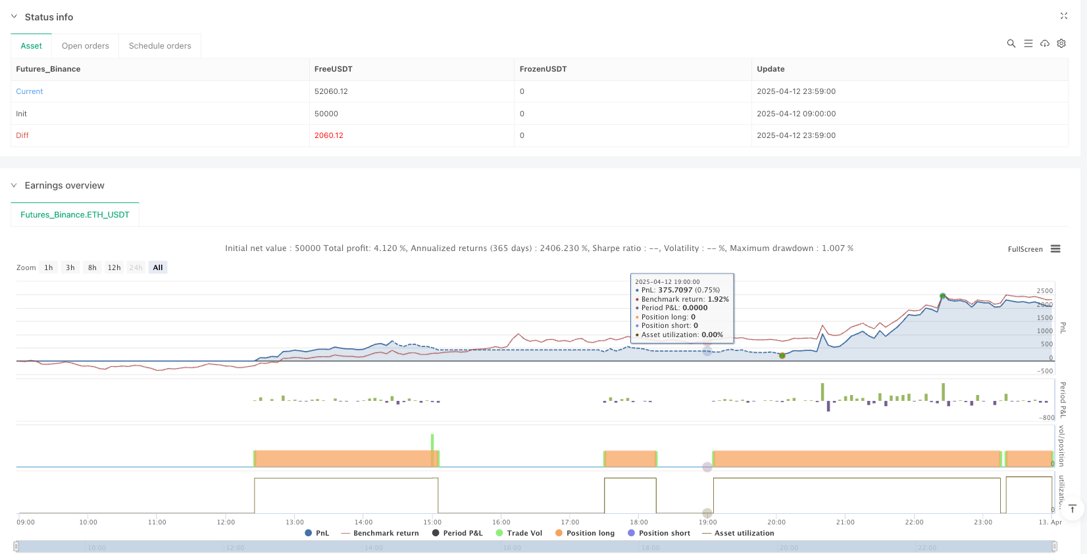
Task: Toggle Trade Vol legend entry
Action: coord(518,533)
